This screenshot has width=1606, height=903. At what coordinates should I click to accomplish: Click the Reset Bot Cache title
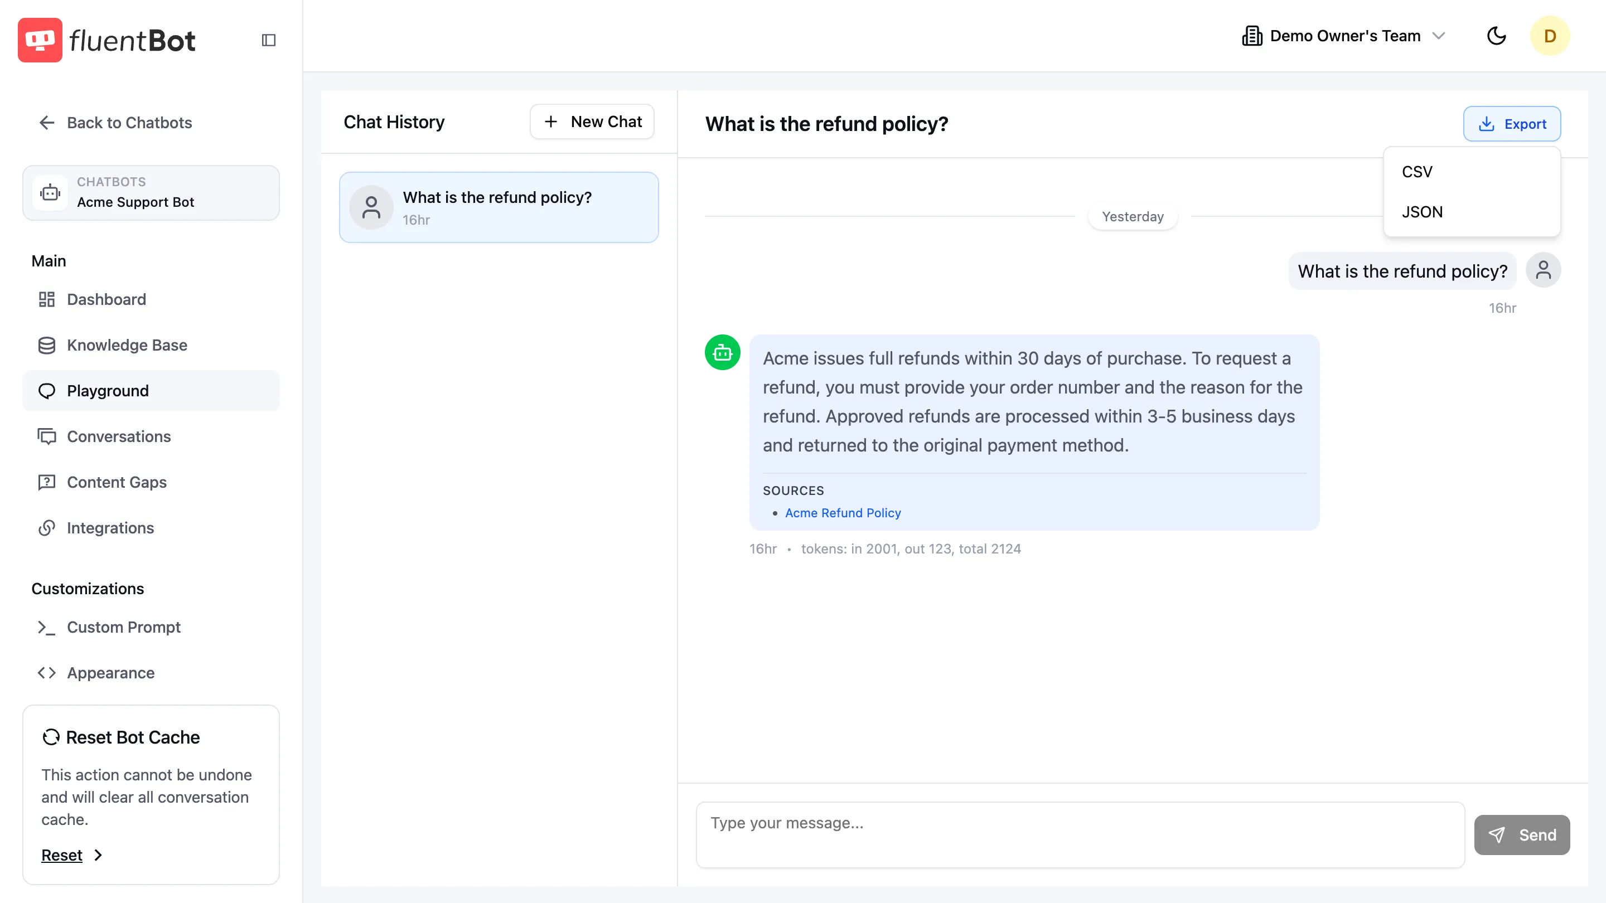(133, 737)
